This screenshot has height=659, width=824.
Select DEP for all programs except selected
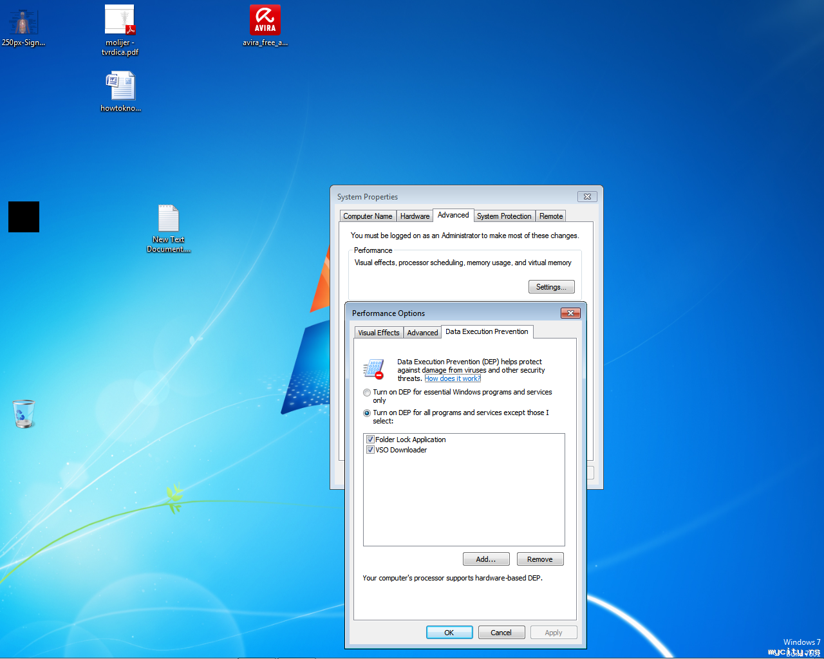click(x=367, y=413)
